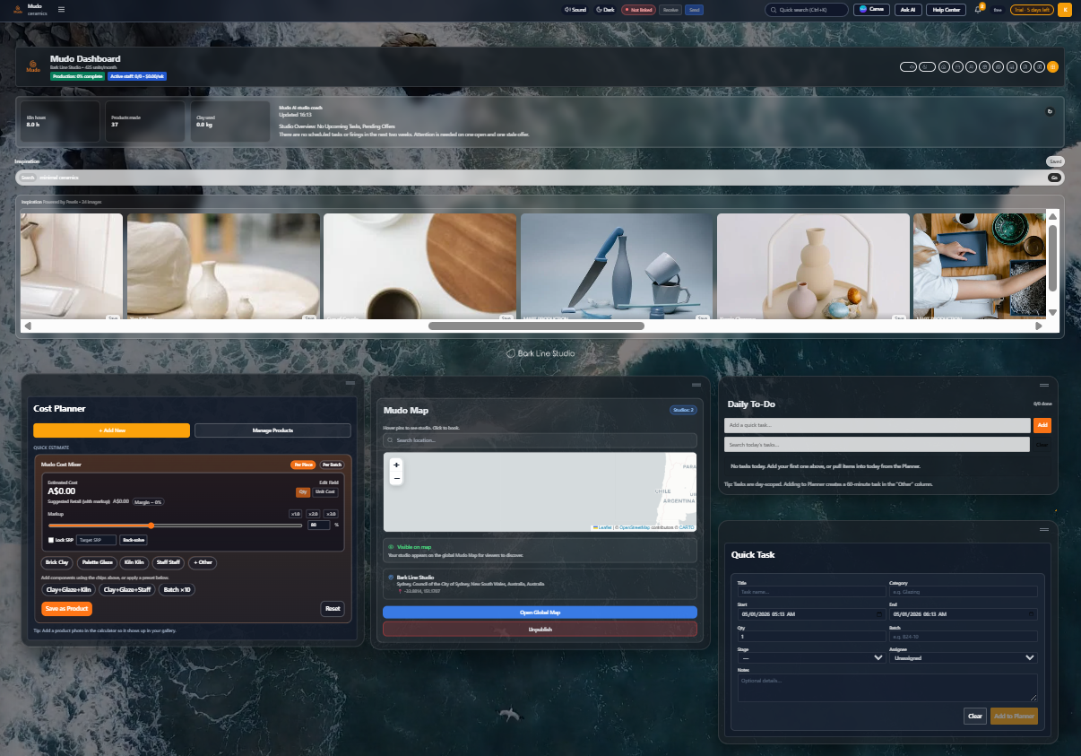Select the home icon in the dashboard icon row
Screen dimensions: 1081x756
point(944,66)
